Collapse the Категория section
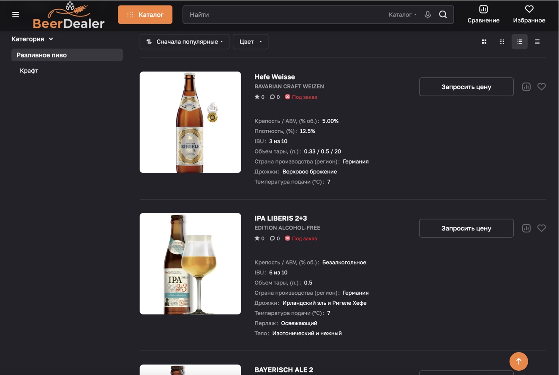This screenshot has width=559, height=375. [x=33, y=39]
